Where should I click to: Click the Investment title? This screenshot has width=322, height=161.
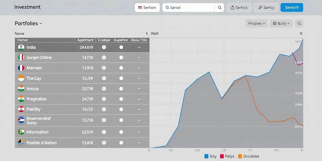click(27, 7)
